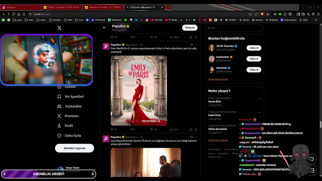The width and height of the screenshot is (322, 181).
Task: Open the Giyim bookmarks folder
Action: coord(41,20)
